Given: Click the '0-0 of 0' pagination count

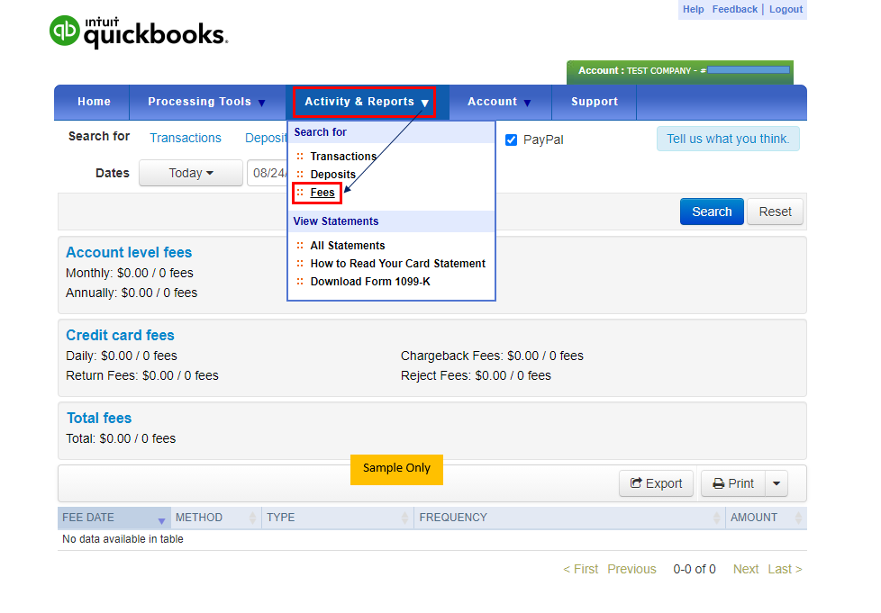Looking at the screenshot, I should (695, 569).
